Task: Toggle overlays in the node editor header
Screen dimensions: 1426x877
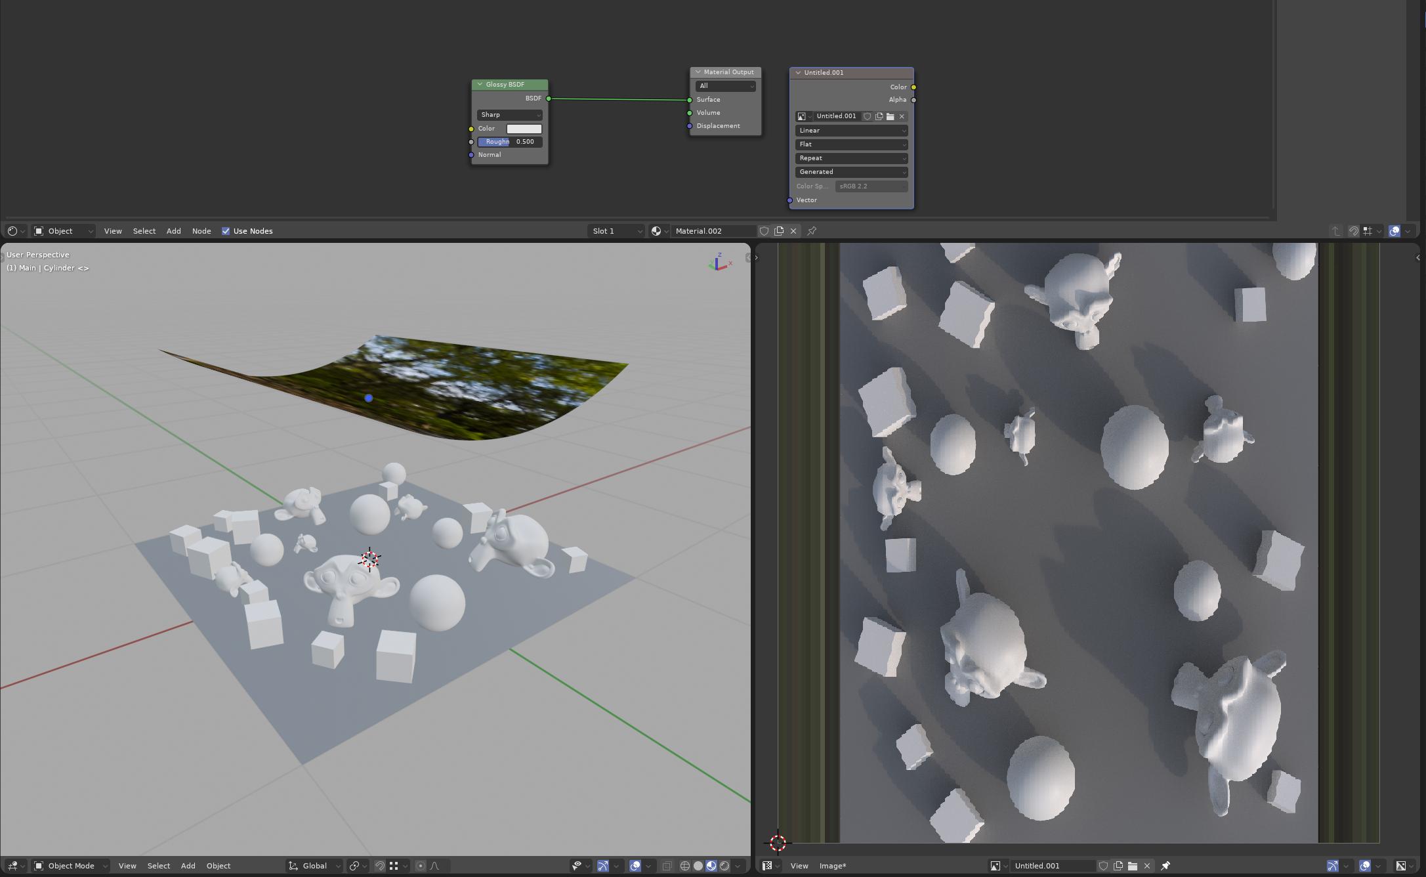Action: 1395,231
